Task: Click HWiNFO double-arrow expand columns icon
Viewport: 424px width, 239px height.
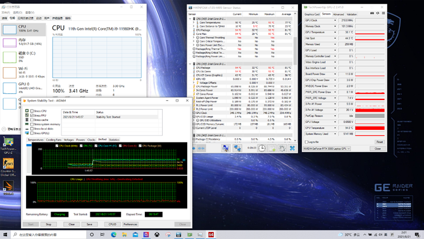Action: pyautogui.click(x=201, y=148)
